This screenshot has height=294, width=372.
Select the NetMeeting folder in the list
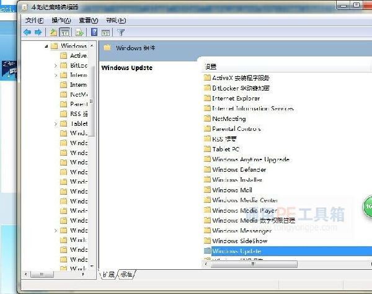[224, 118]
